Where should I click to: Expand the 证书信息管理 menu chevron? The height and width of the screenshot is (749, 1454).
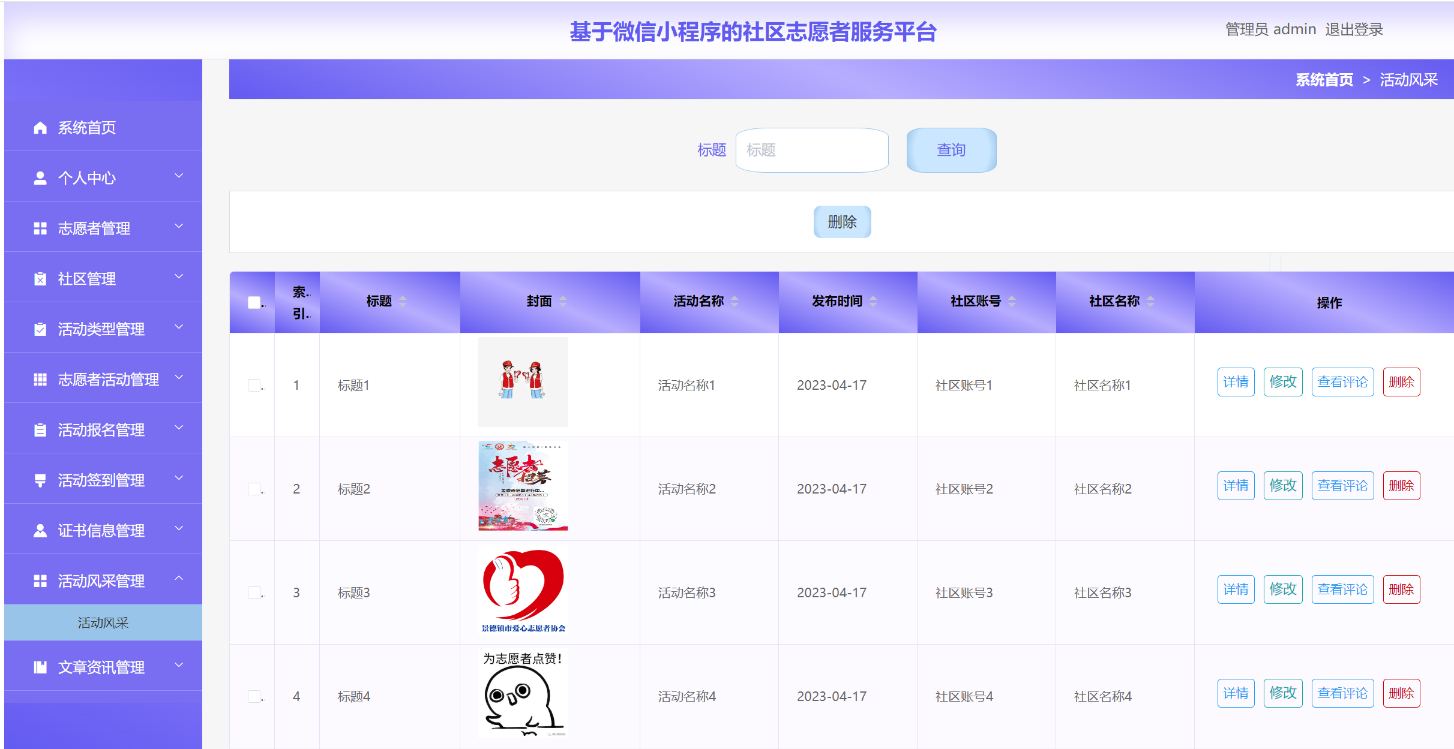(179, 528)
